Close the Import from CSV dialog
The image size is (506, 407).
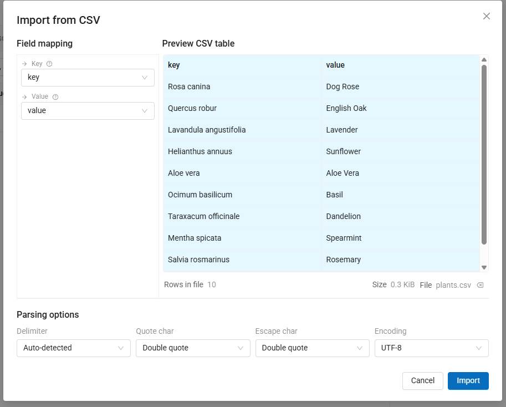point(486,16)
